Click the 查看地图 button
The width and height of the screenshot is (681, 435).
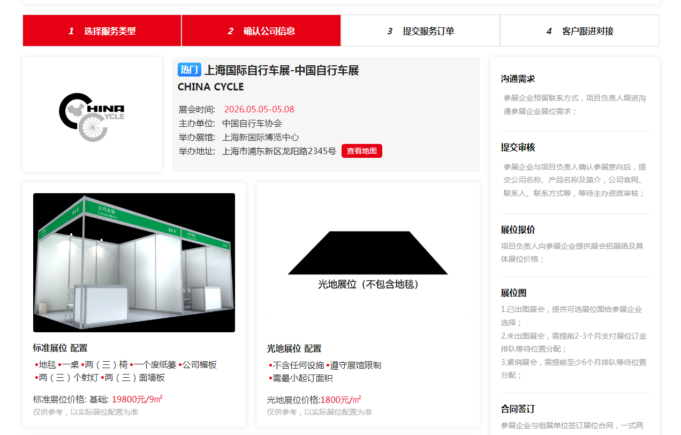coord(362,151)
